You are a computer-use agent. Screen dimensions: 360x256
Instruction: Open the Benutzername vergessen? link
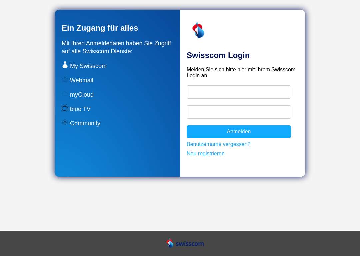218,144
